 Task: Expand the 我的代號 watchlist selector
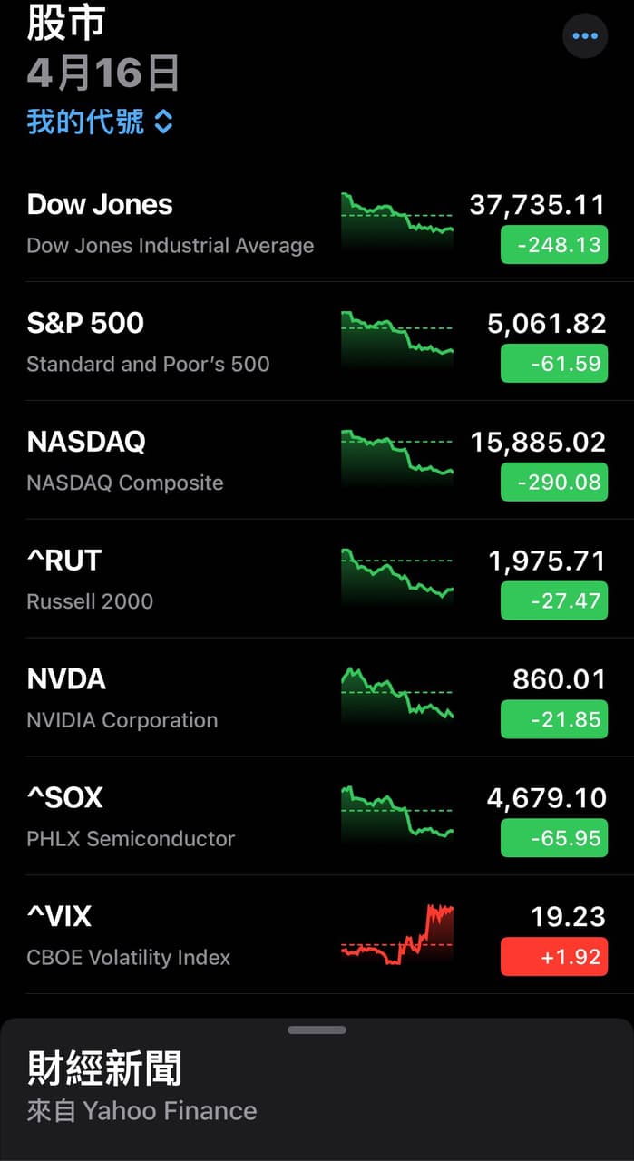100,122
